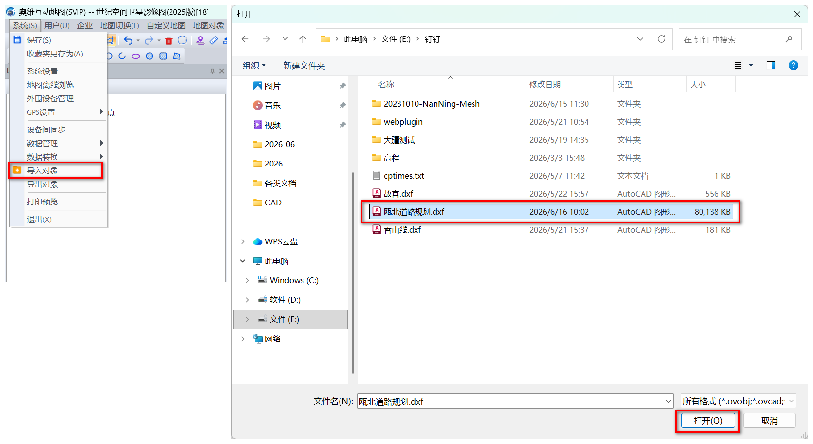Open the 用户(U) menu

(x=57, y=25)
